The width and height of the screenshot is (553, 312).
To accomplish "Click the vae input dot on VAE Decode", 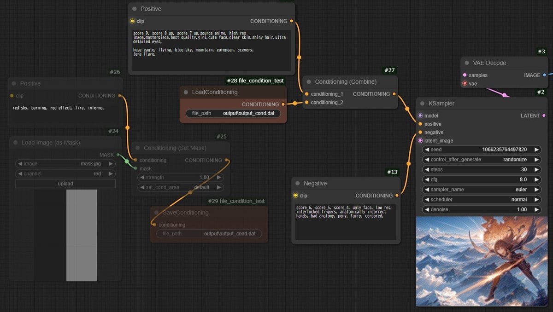I will pyautogui.click(x=465, y=83).
